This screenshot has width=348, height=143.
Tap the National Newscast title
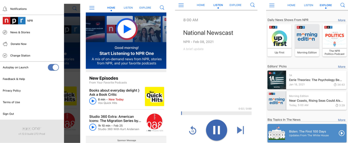pyautogui.click(x=208, y=33)
